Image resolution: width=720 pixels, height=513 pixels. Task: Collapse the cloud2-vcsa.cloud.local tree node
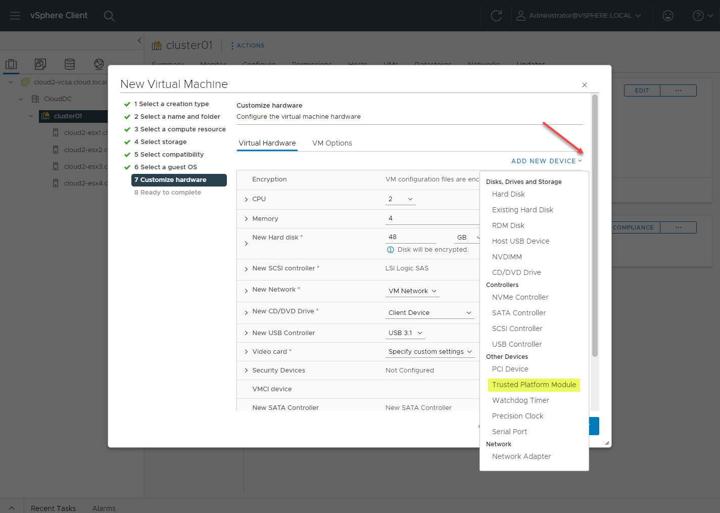(x=11, y=82)
